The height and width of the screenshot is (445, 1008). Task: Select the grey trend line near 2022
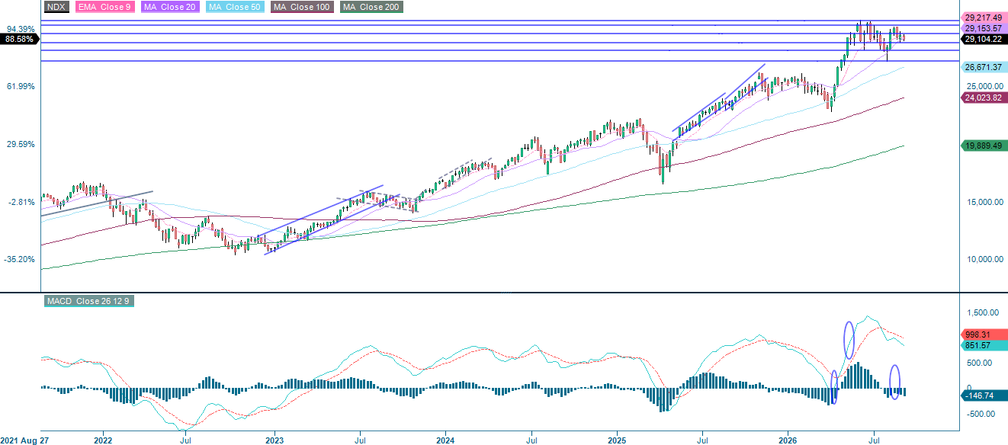pyautogui.click(x=97, y=203)
